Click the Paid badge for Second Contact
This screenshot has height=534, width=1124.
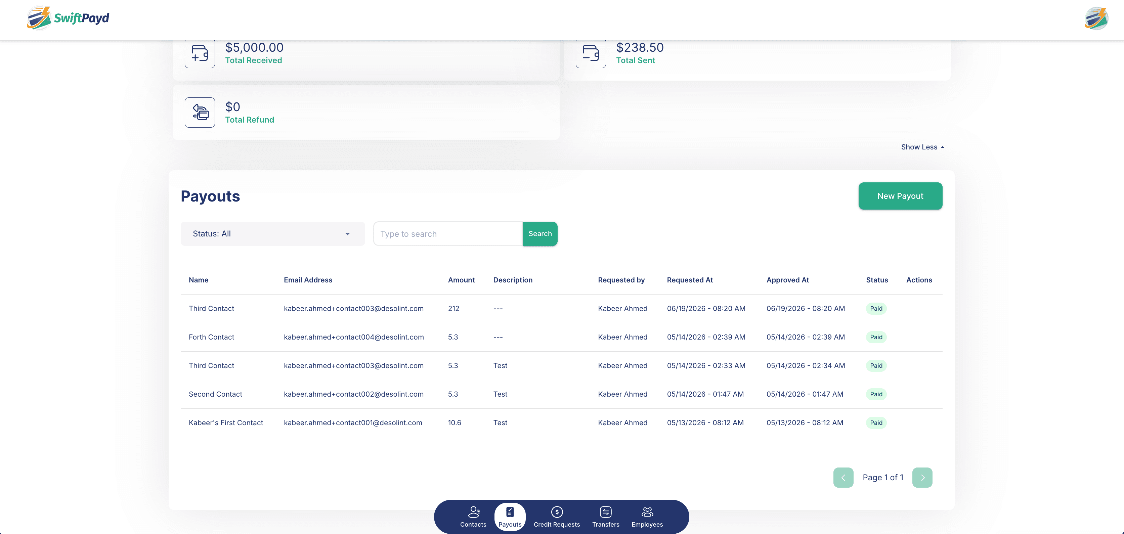coord(876,394)
